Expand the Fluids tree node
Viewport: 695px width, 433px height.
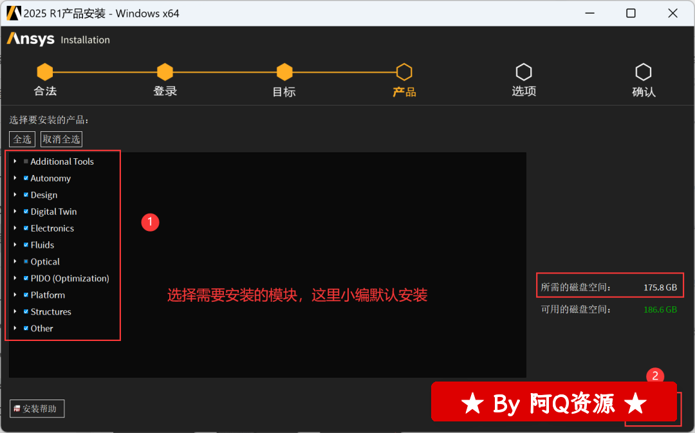pyautogui.click(x=15, y=244)
